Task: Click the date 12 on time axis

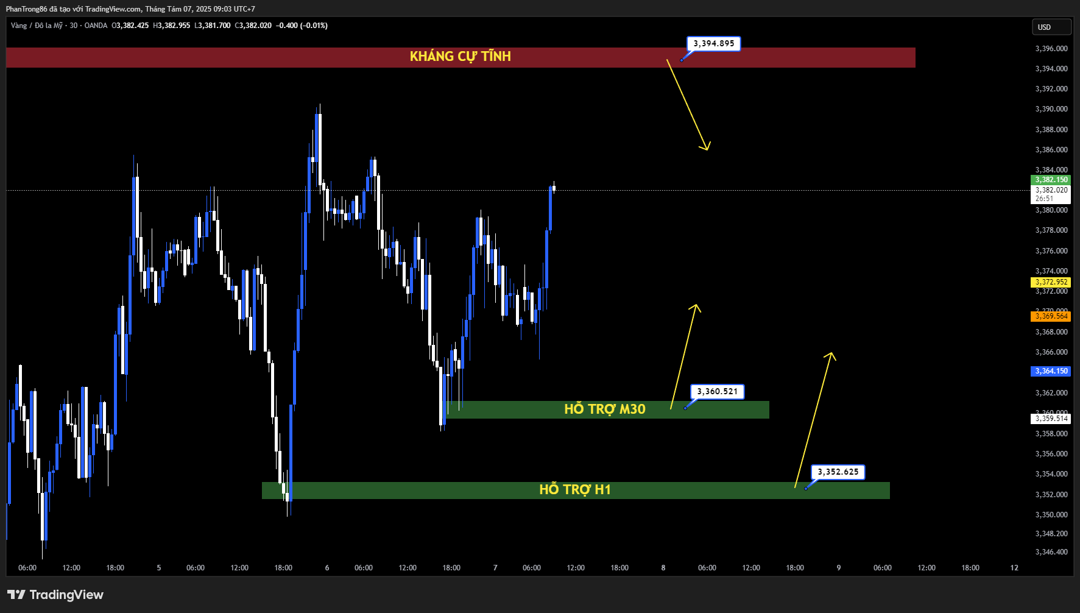Action: tap(1014, 568)
